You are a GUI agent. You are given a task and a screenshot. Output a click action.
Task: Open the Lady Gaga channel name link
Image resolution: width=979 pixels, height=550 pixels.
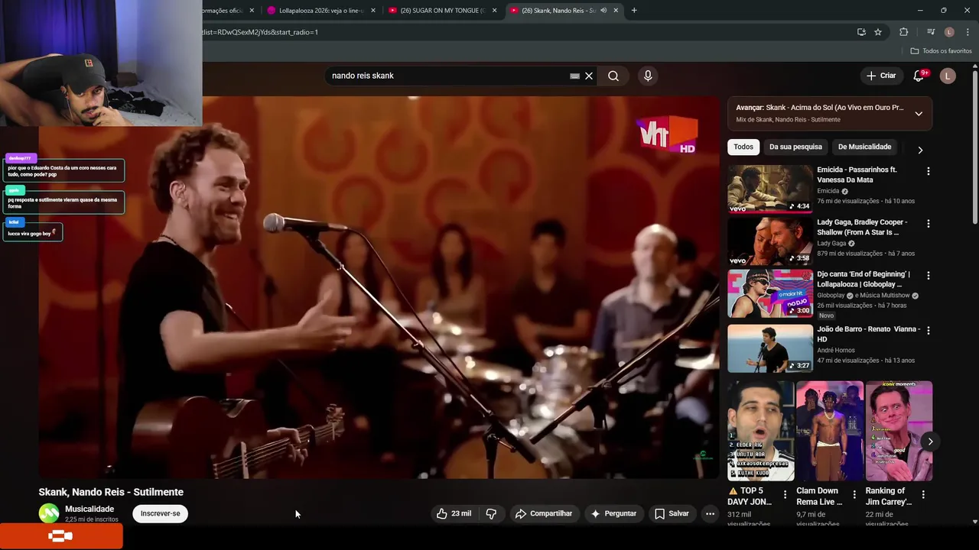[831, 243]
